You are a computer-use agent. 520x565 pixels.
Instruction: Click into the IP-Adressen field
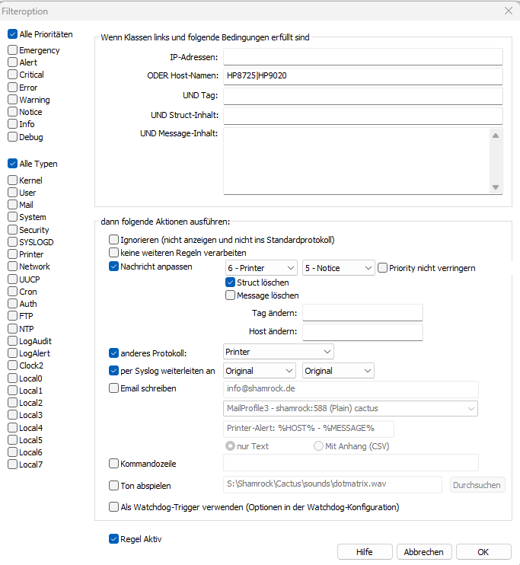click(x=363, y=57)
